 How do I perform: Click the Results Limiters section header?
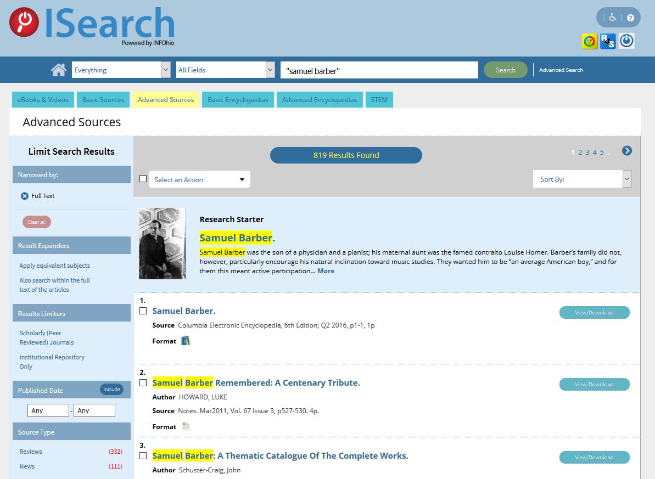coord(71,313)
